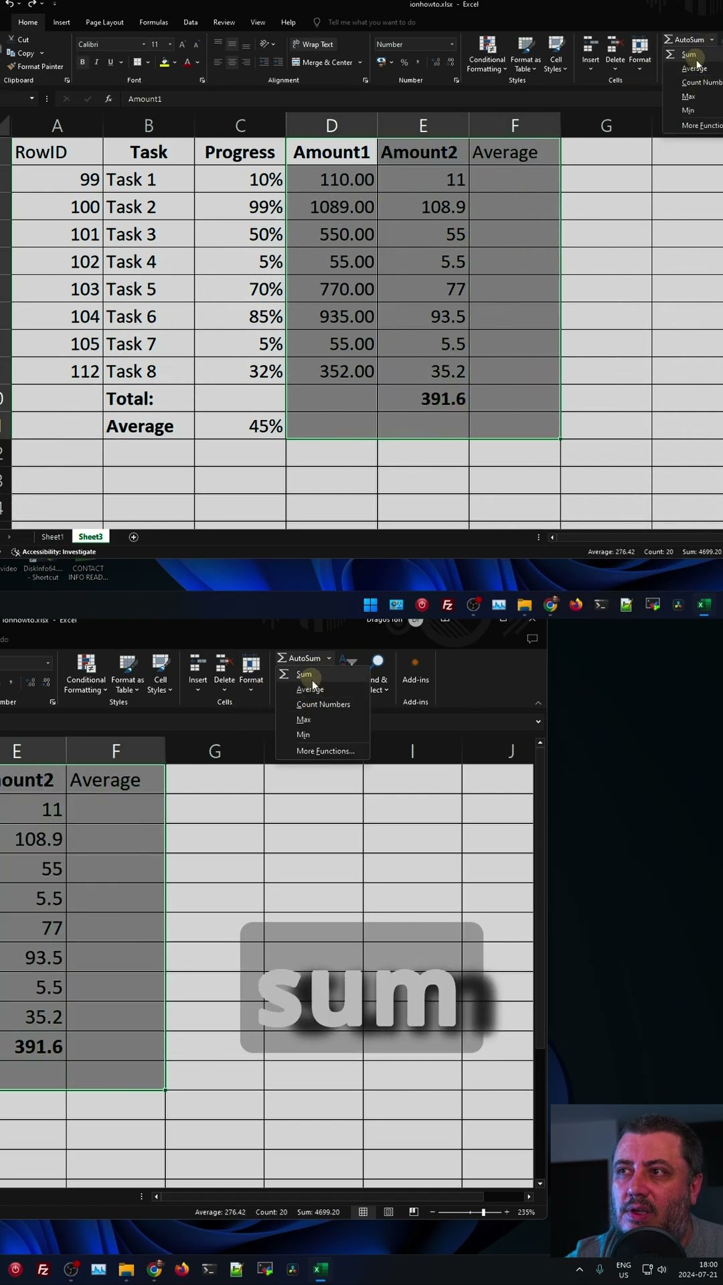
Task: Open the Add-ins button in the bottom ribbon
Action: click(x=415, y=670)
